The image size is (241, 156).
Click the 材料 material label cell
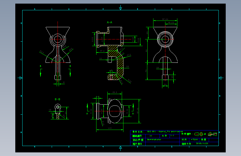pyautogui.click(x=184, y=140)
